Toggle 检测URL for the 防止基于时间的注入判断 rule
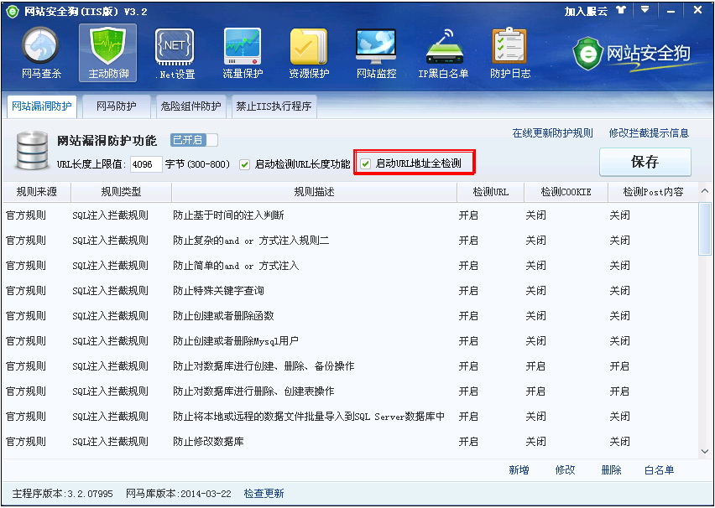Screen dimensions: 715x508 pos(468,215)
